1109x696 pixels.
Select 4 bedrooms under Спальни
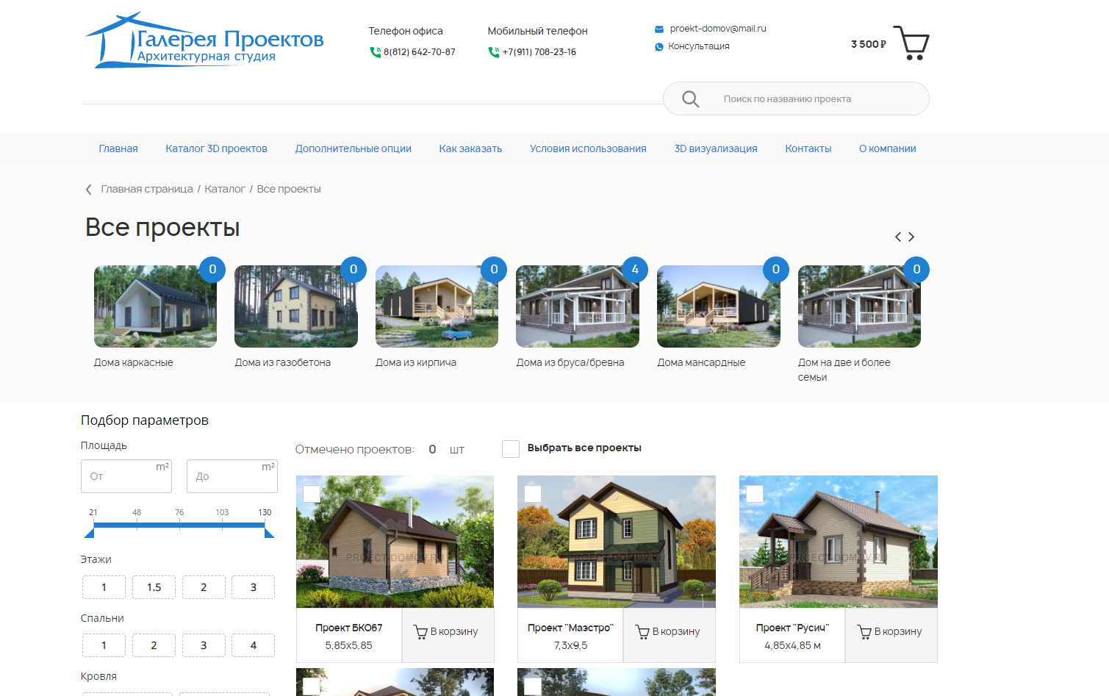click(254, 645)
